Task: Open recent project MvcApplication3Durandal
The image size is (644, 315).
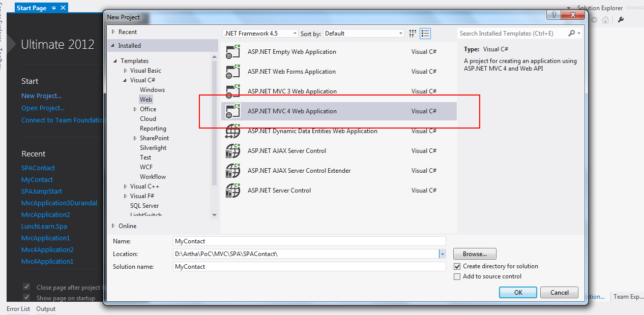Action: [59, 203]
